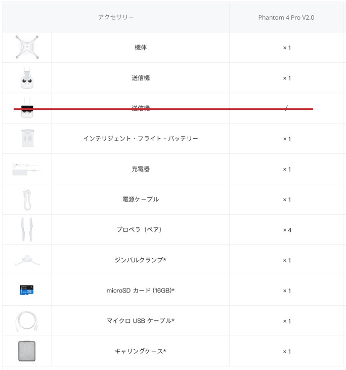The width and height of the screenshot is (346, 370).
Task: Click the インテリジェント・フライト・バッテリー label
Action: click(x=141, y=139)
